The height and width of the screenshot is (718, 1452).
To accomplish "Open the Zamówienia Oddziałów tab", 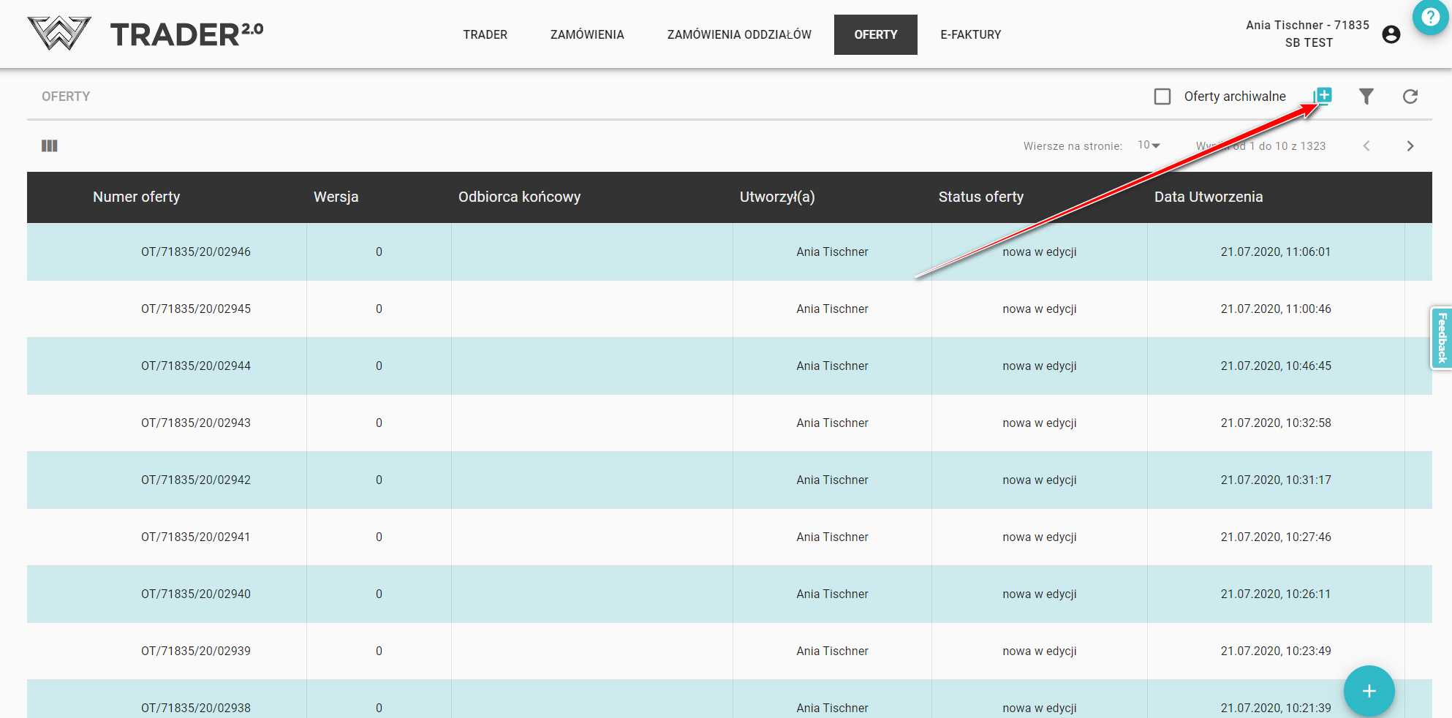I will pos(738,34).
